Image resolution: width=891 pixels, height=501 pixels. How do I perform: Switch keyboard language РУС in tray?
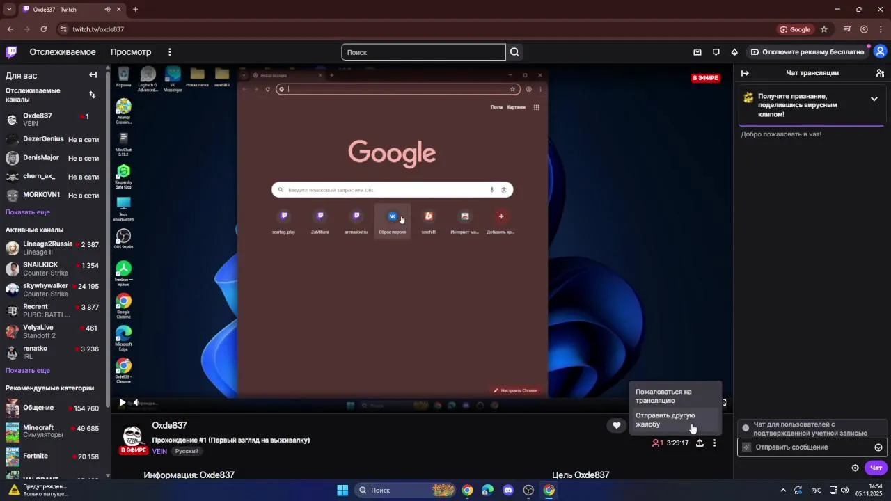click(x=816, y=491)
